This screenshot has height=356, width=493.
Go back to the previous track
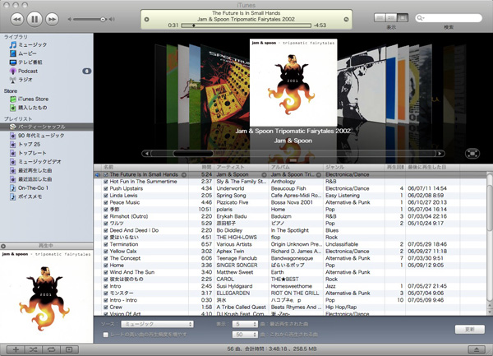coord(14,18)
